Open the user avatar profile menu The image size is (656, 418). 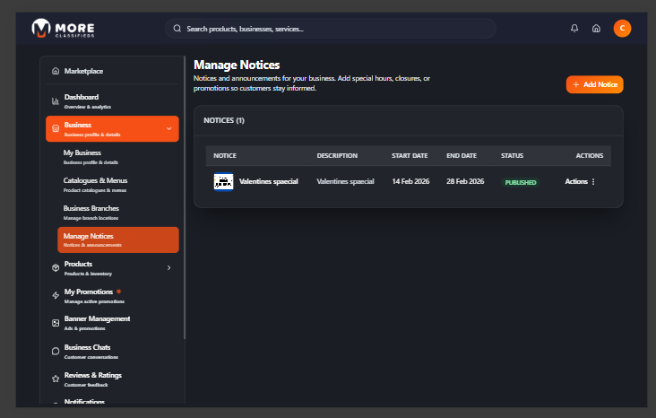pos(622,29)
